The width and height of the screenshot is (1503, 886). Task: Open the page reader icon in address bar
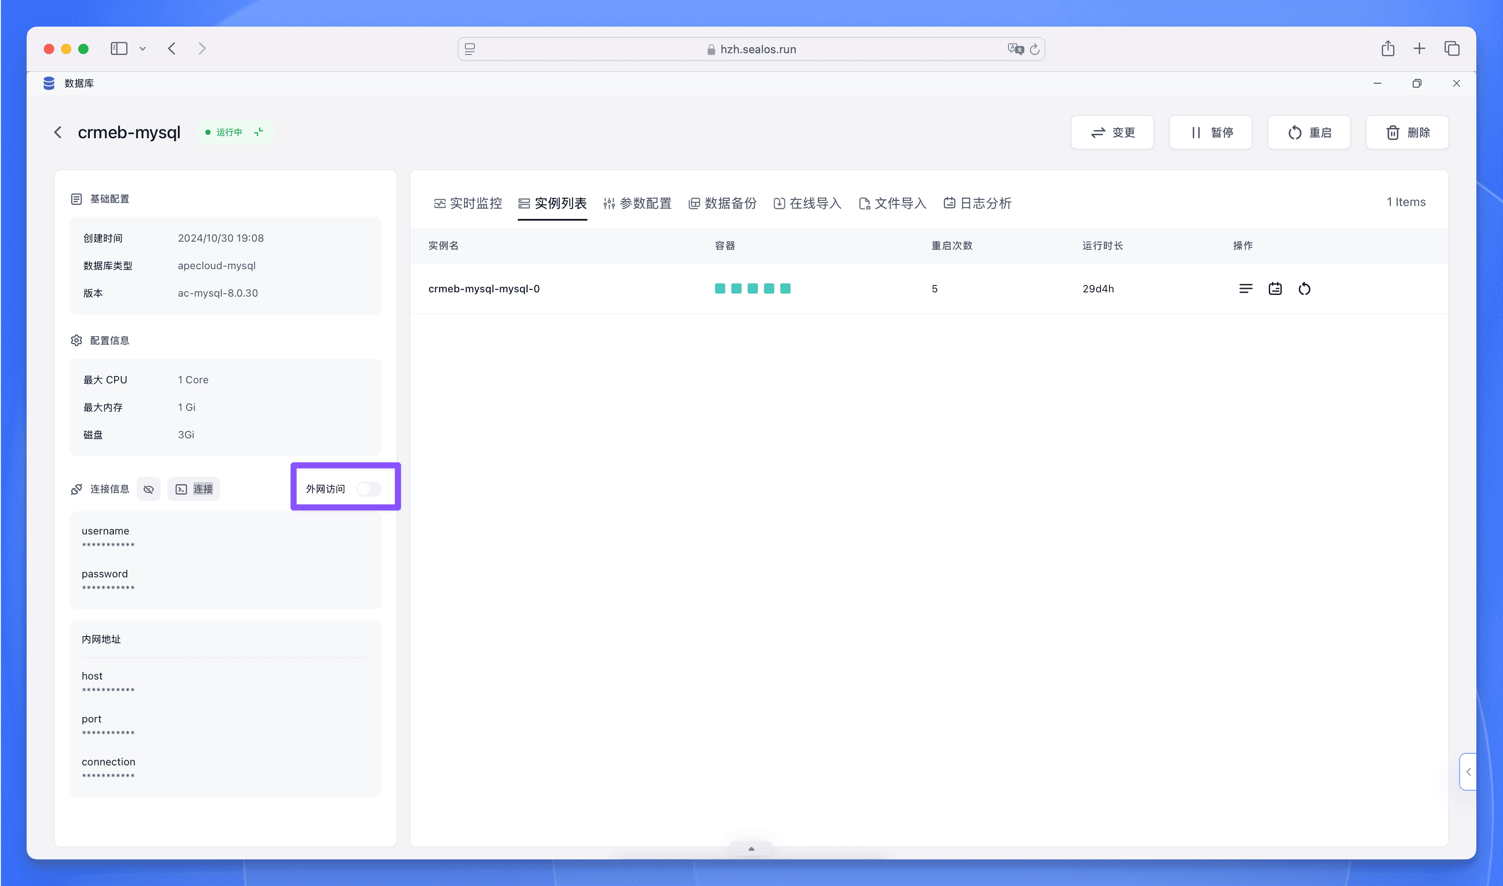pyautogui.click(x=470, y=49)
